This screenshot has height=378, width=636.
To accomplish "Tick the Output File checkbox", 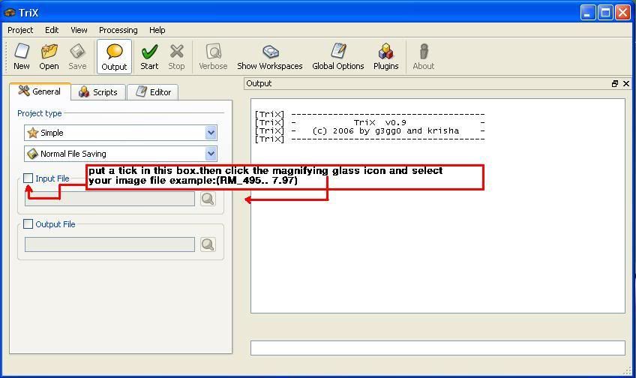I will click(28, 224).
